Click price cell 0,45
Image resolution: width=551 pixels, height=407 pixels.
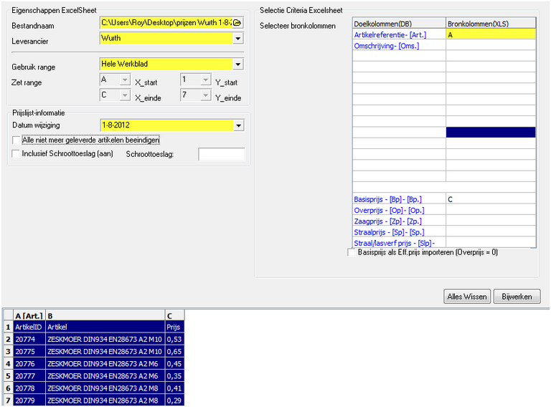pos(174,364)
